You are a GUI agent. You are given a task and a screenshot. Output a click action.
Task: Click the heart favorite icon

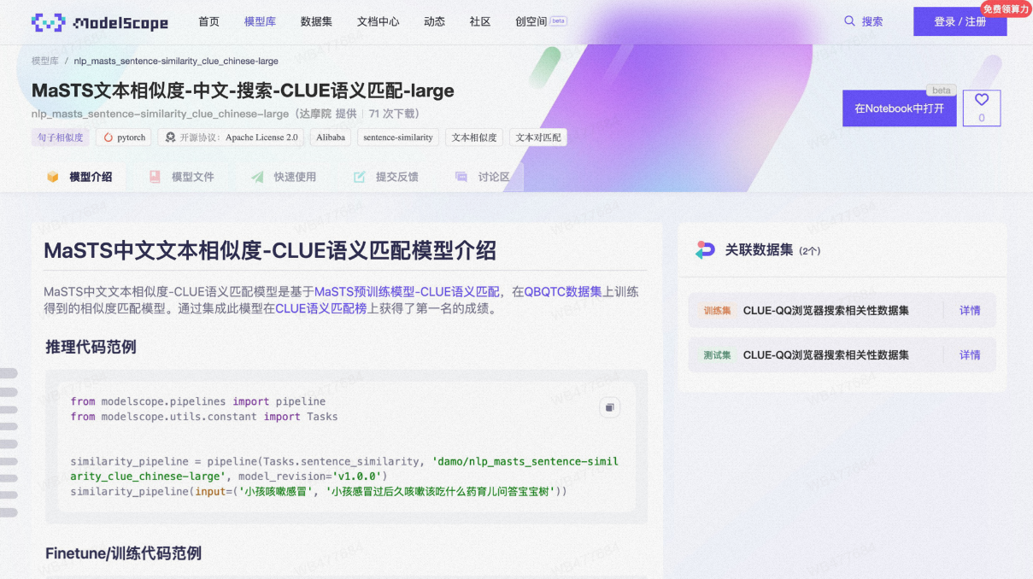(982, 100)
